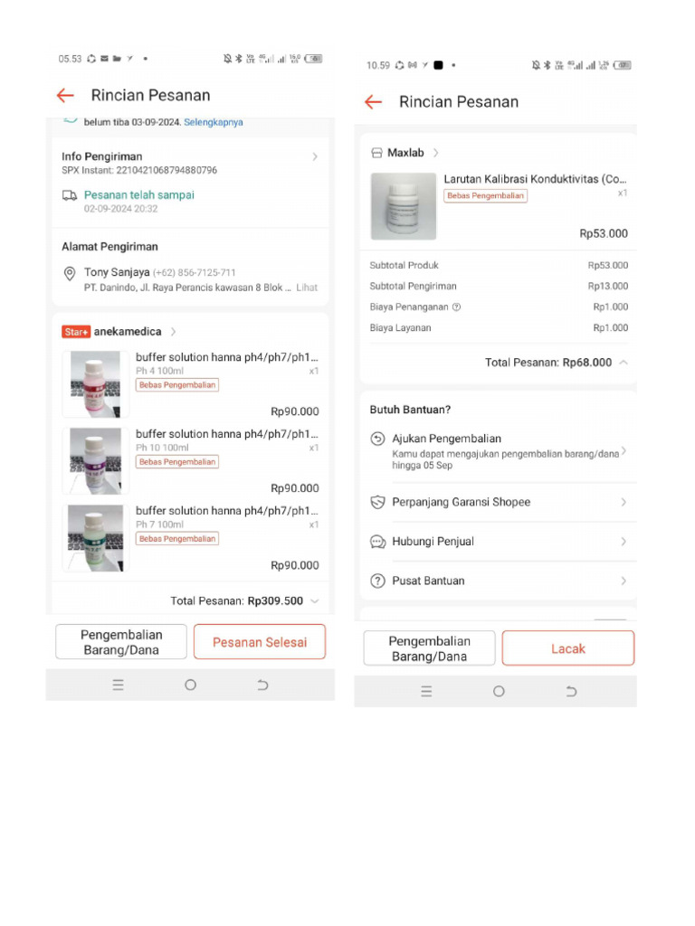The image size is (695, 926).
Task: Tap the help icon beside Biaya Penanganan
Action: point(456,307)
